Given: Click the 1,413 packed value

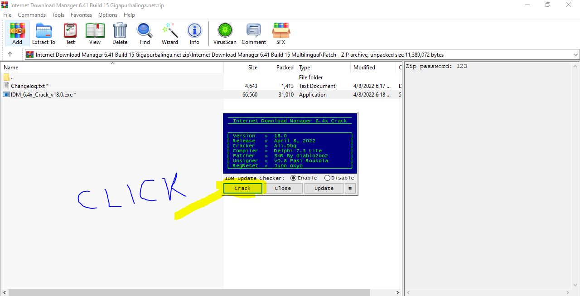Looking at the screenshot, I should pyautogui.click(x=287, y=86).
